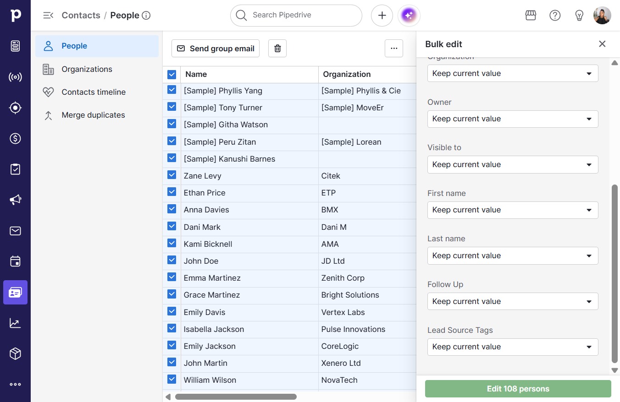The image size is (620, 402).
Task: Open the target focus icon in sidebar
Action: coord(15,108)
